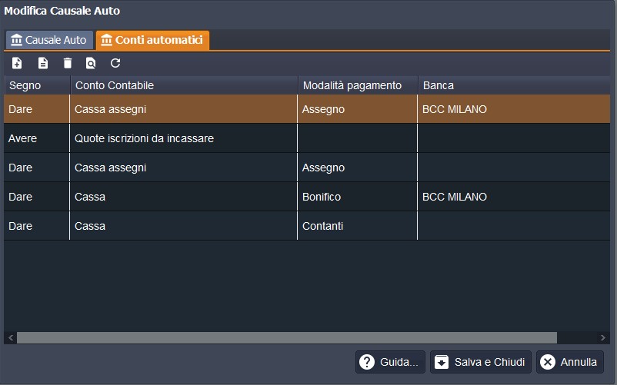Click the horizontal scrollbar left arrow
Viewport: 617px width, 385px height.
[x=10, y=338]
